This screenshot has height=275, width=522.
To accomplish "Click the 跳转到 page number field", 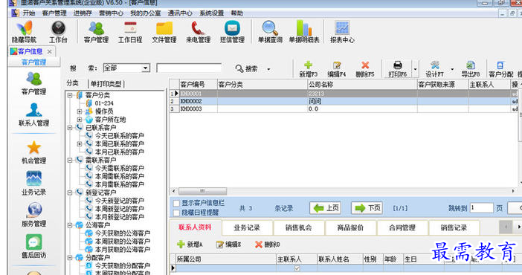I will (481, 208).
